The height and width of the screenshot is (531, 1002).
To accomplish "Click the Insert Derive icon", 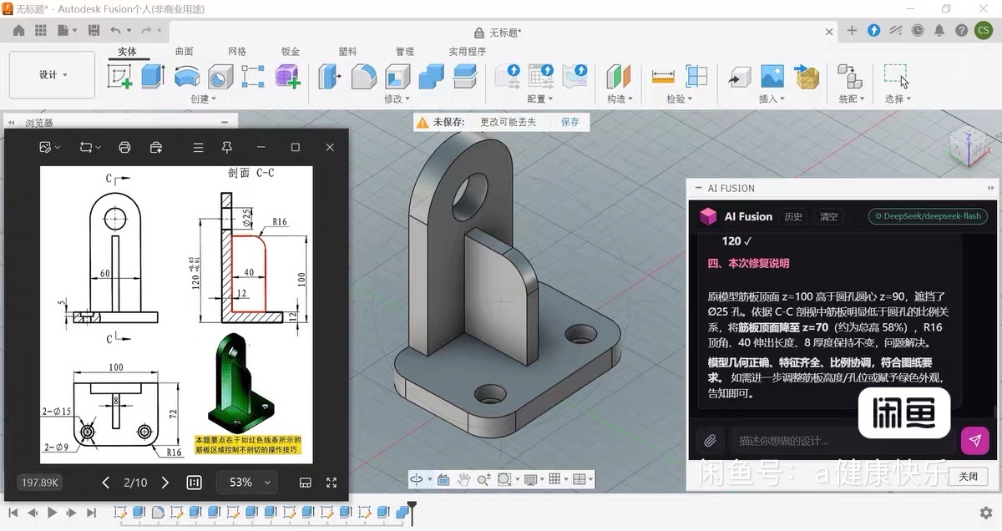I will [739, 77].
